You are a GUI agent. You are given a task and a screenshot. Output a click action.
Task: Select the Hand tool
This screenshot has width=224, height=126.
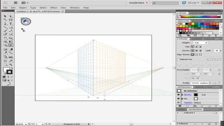click(5, 64)
